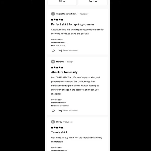151x151 pixels.
Task: Click comment bubble icon on first review
Action: click(x=60, y=50)
